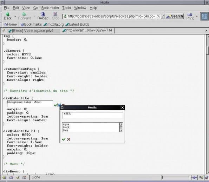209x182 pixels.
Task: Click the page proxy icon in URL bar
Action: tap(65, 16)
